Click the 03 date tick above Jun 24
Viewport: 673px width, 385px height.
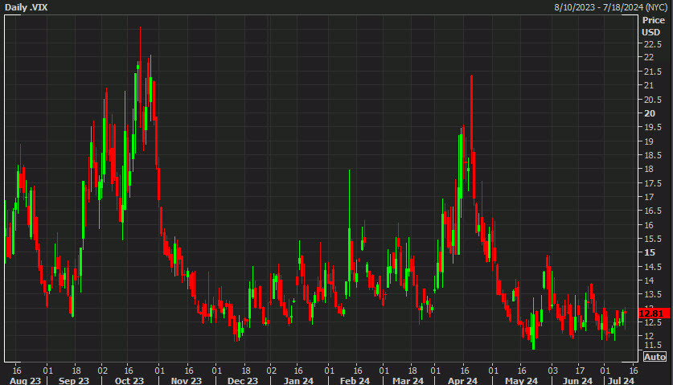pyautogui.click(x=552, y=371)
